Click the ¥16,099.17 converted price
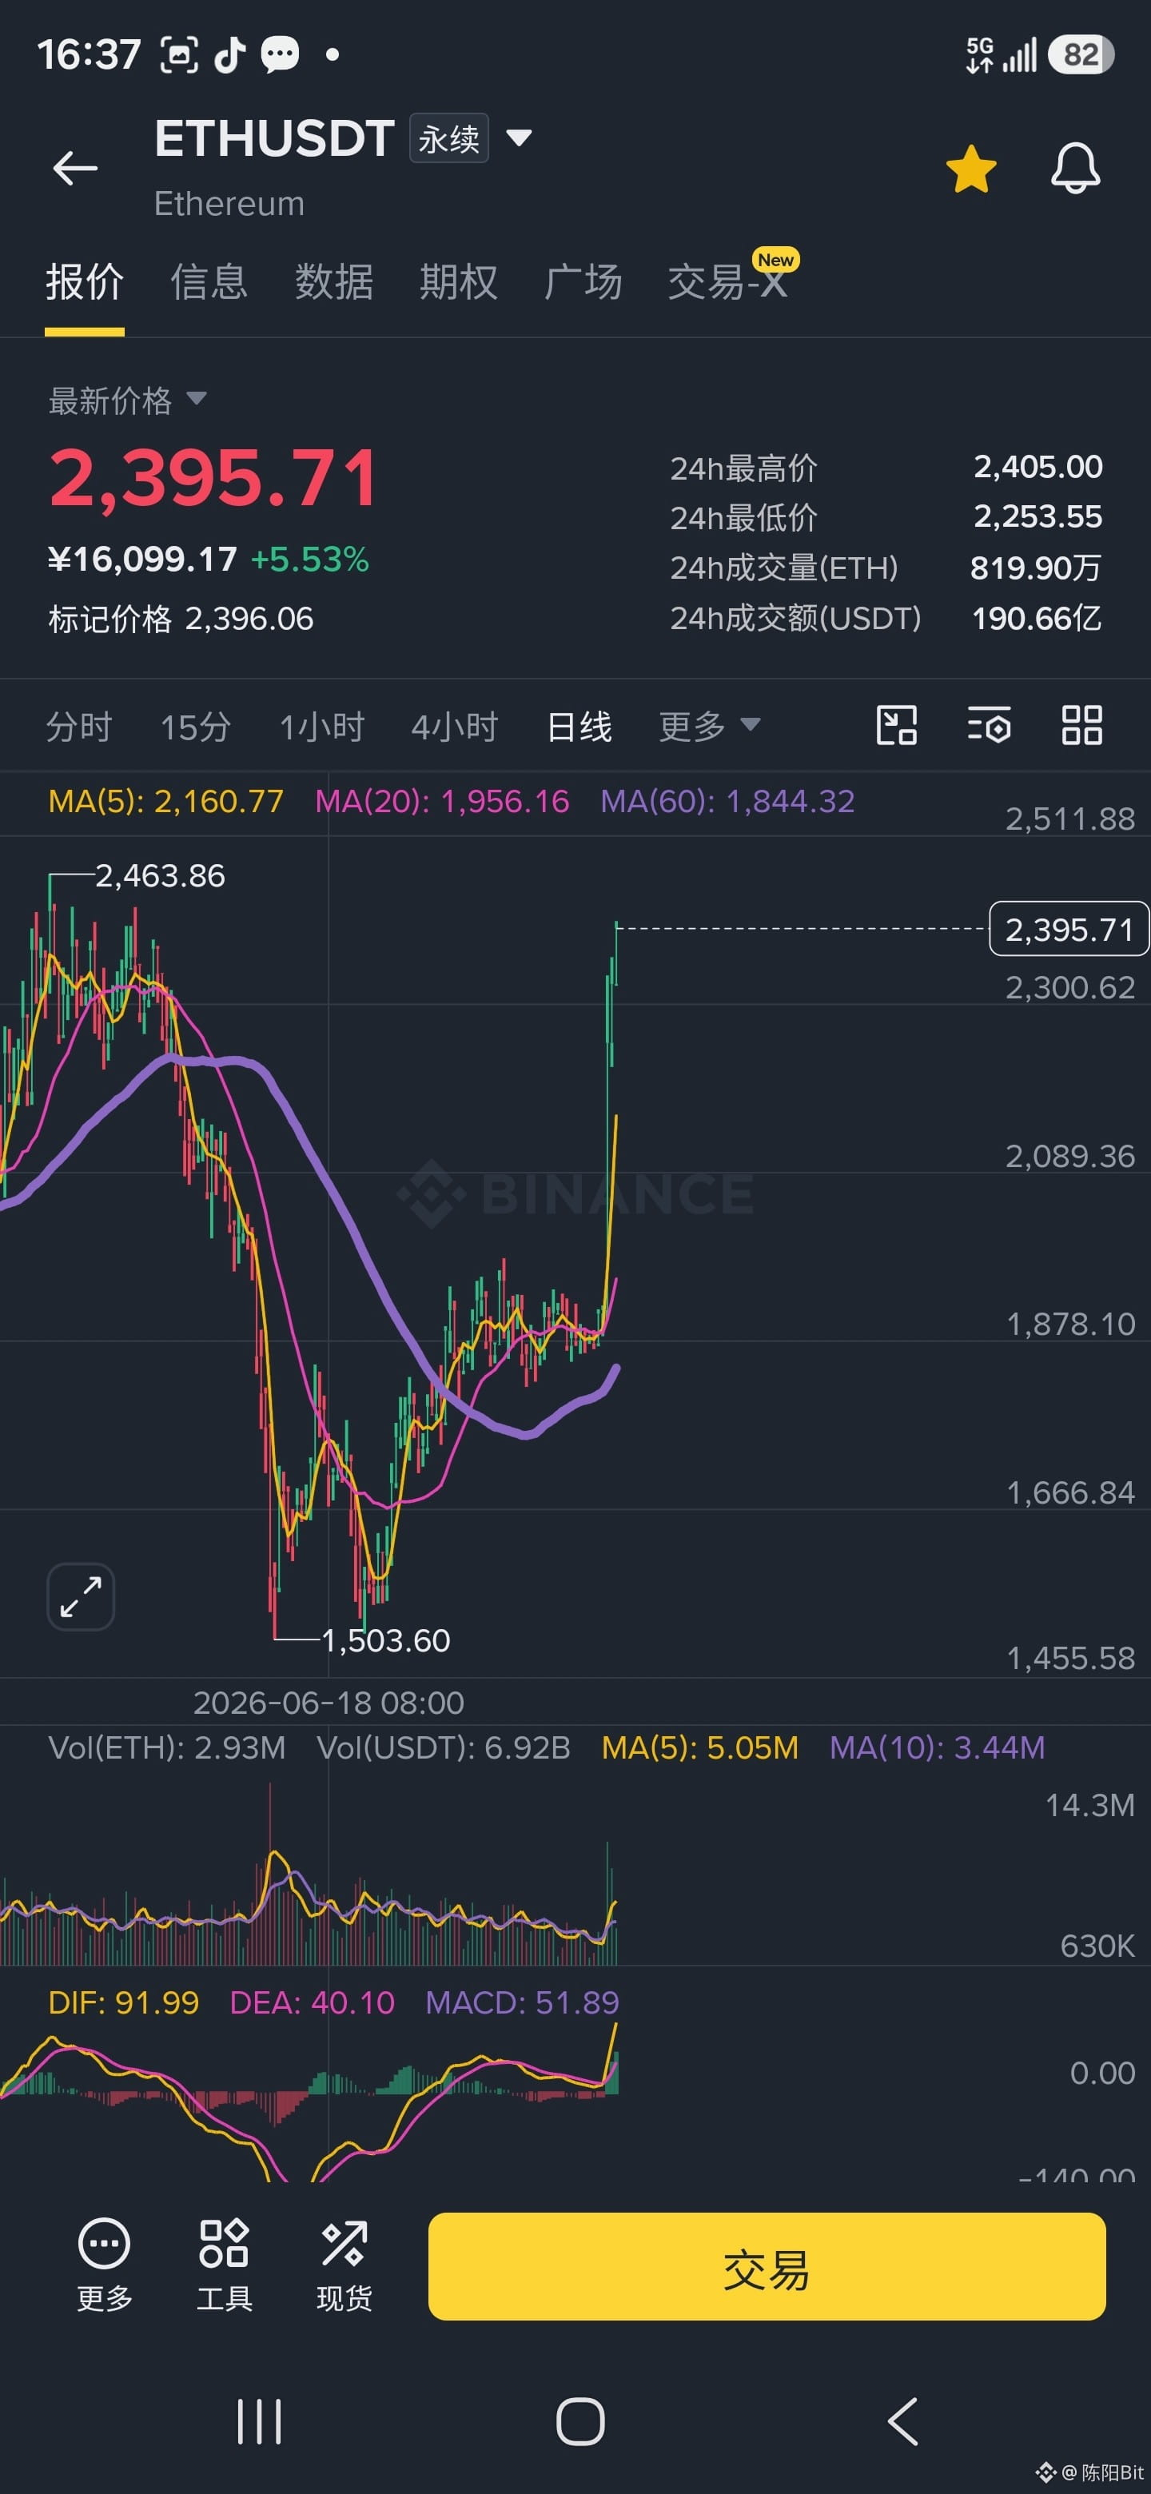 (142, 560)
